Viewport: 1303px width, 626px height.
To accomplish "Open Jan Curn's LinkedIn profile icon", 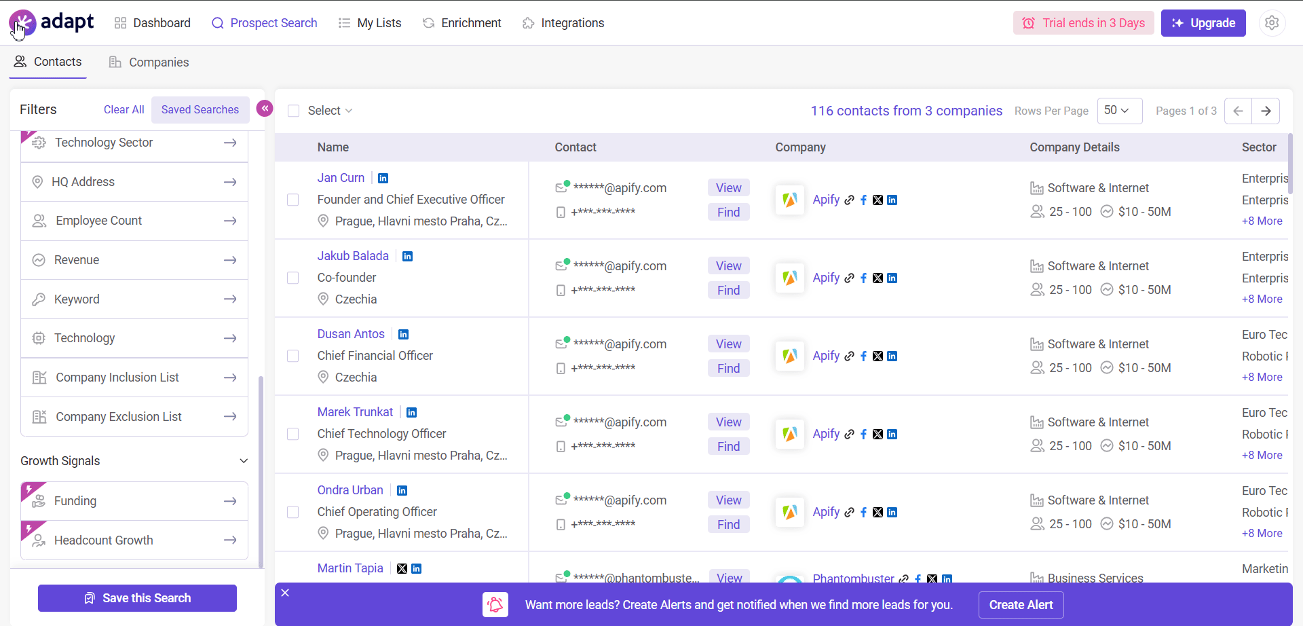I will pyautogui.click(x=383, y=178).
